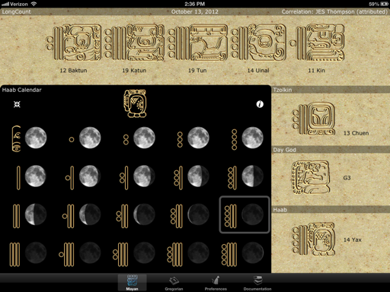Select the Mayan tab
The image size is (390, 292).
132,283
